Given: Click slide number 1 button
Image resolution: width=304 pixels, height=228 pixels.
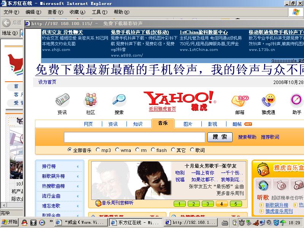Looking at the screenshot, I should 179,204.
